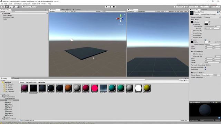Open the Account dropdown

click(x=193, y=7)
